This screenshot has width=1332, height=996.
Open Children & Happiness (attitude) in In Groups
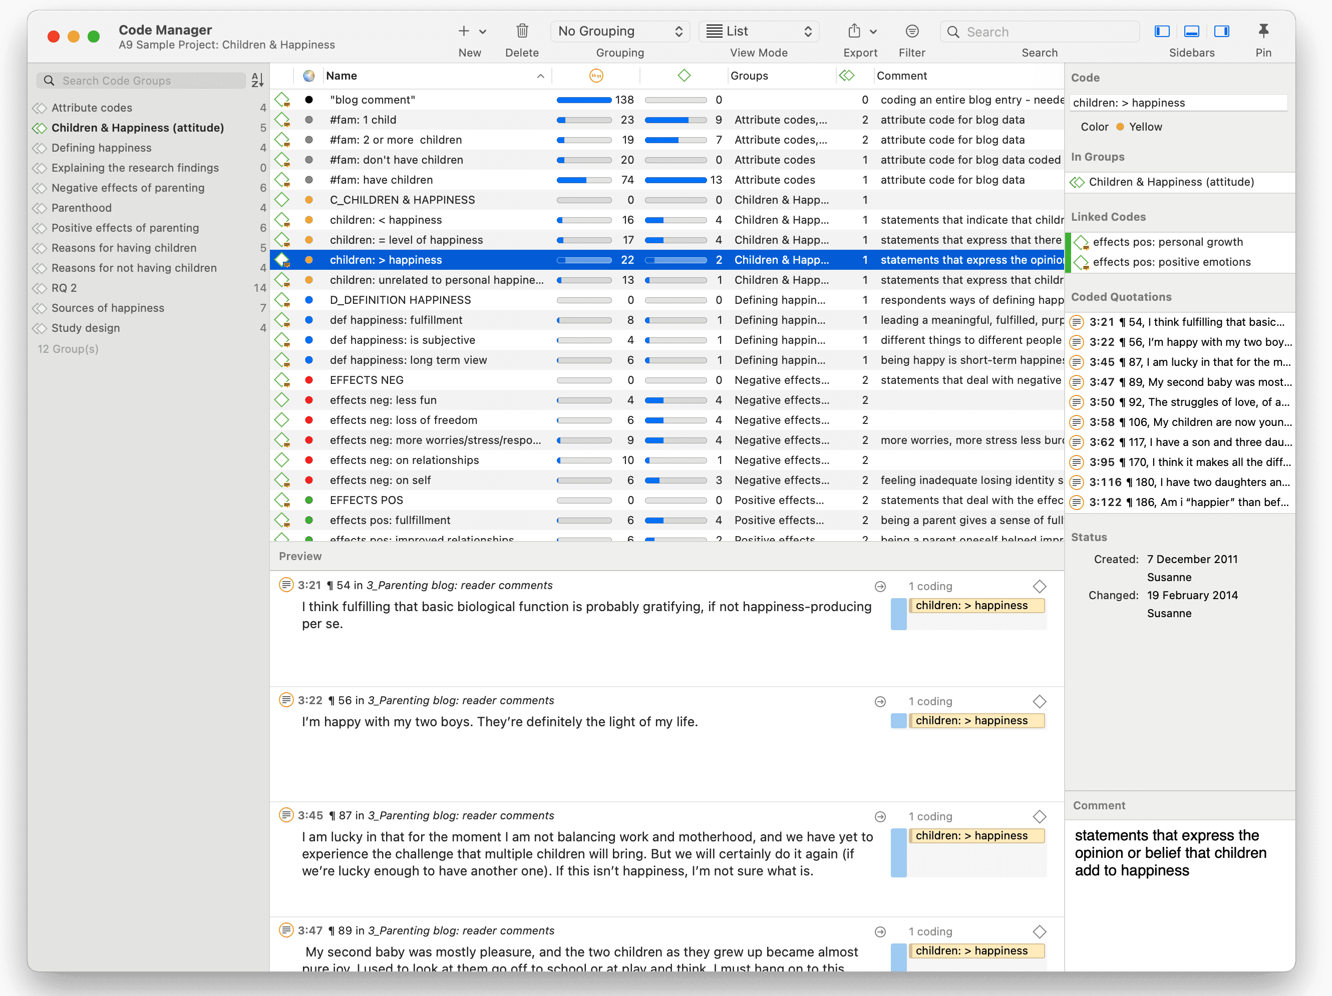pyautogui.click(x=1179, y=182)
